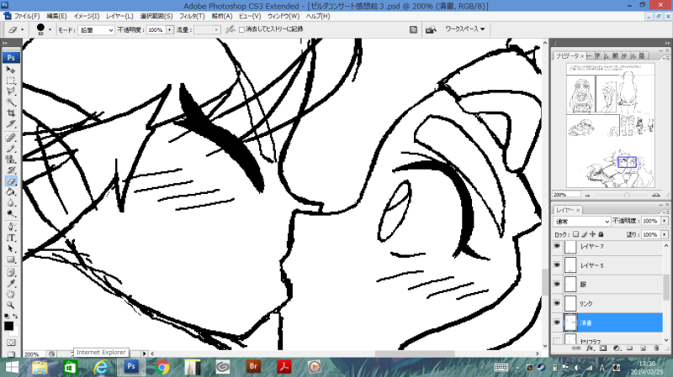This screenshot has height=377, width=673.
Task: Select the Slice tool
Action: 11,124
